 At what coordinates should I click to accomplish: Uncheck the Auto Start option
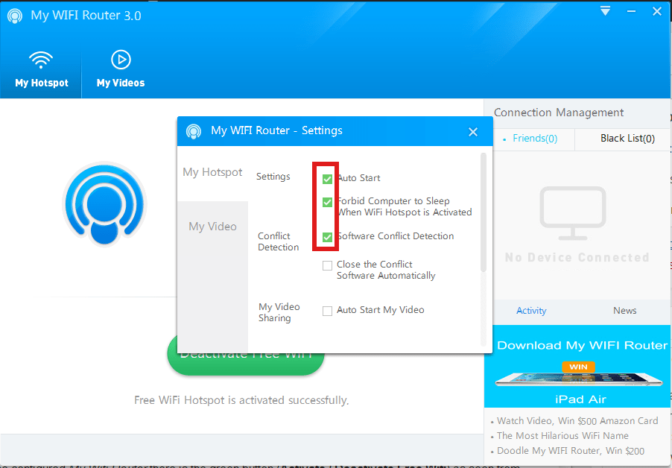(x=327, y=179)
